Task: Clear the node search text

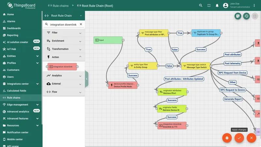Action: (x=81, y=24)
